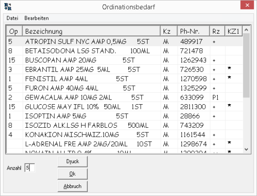257x196 pixels.
Task: Click the KZ1 star in EBRANTIL row
Action: tap(229, 68)
